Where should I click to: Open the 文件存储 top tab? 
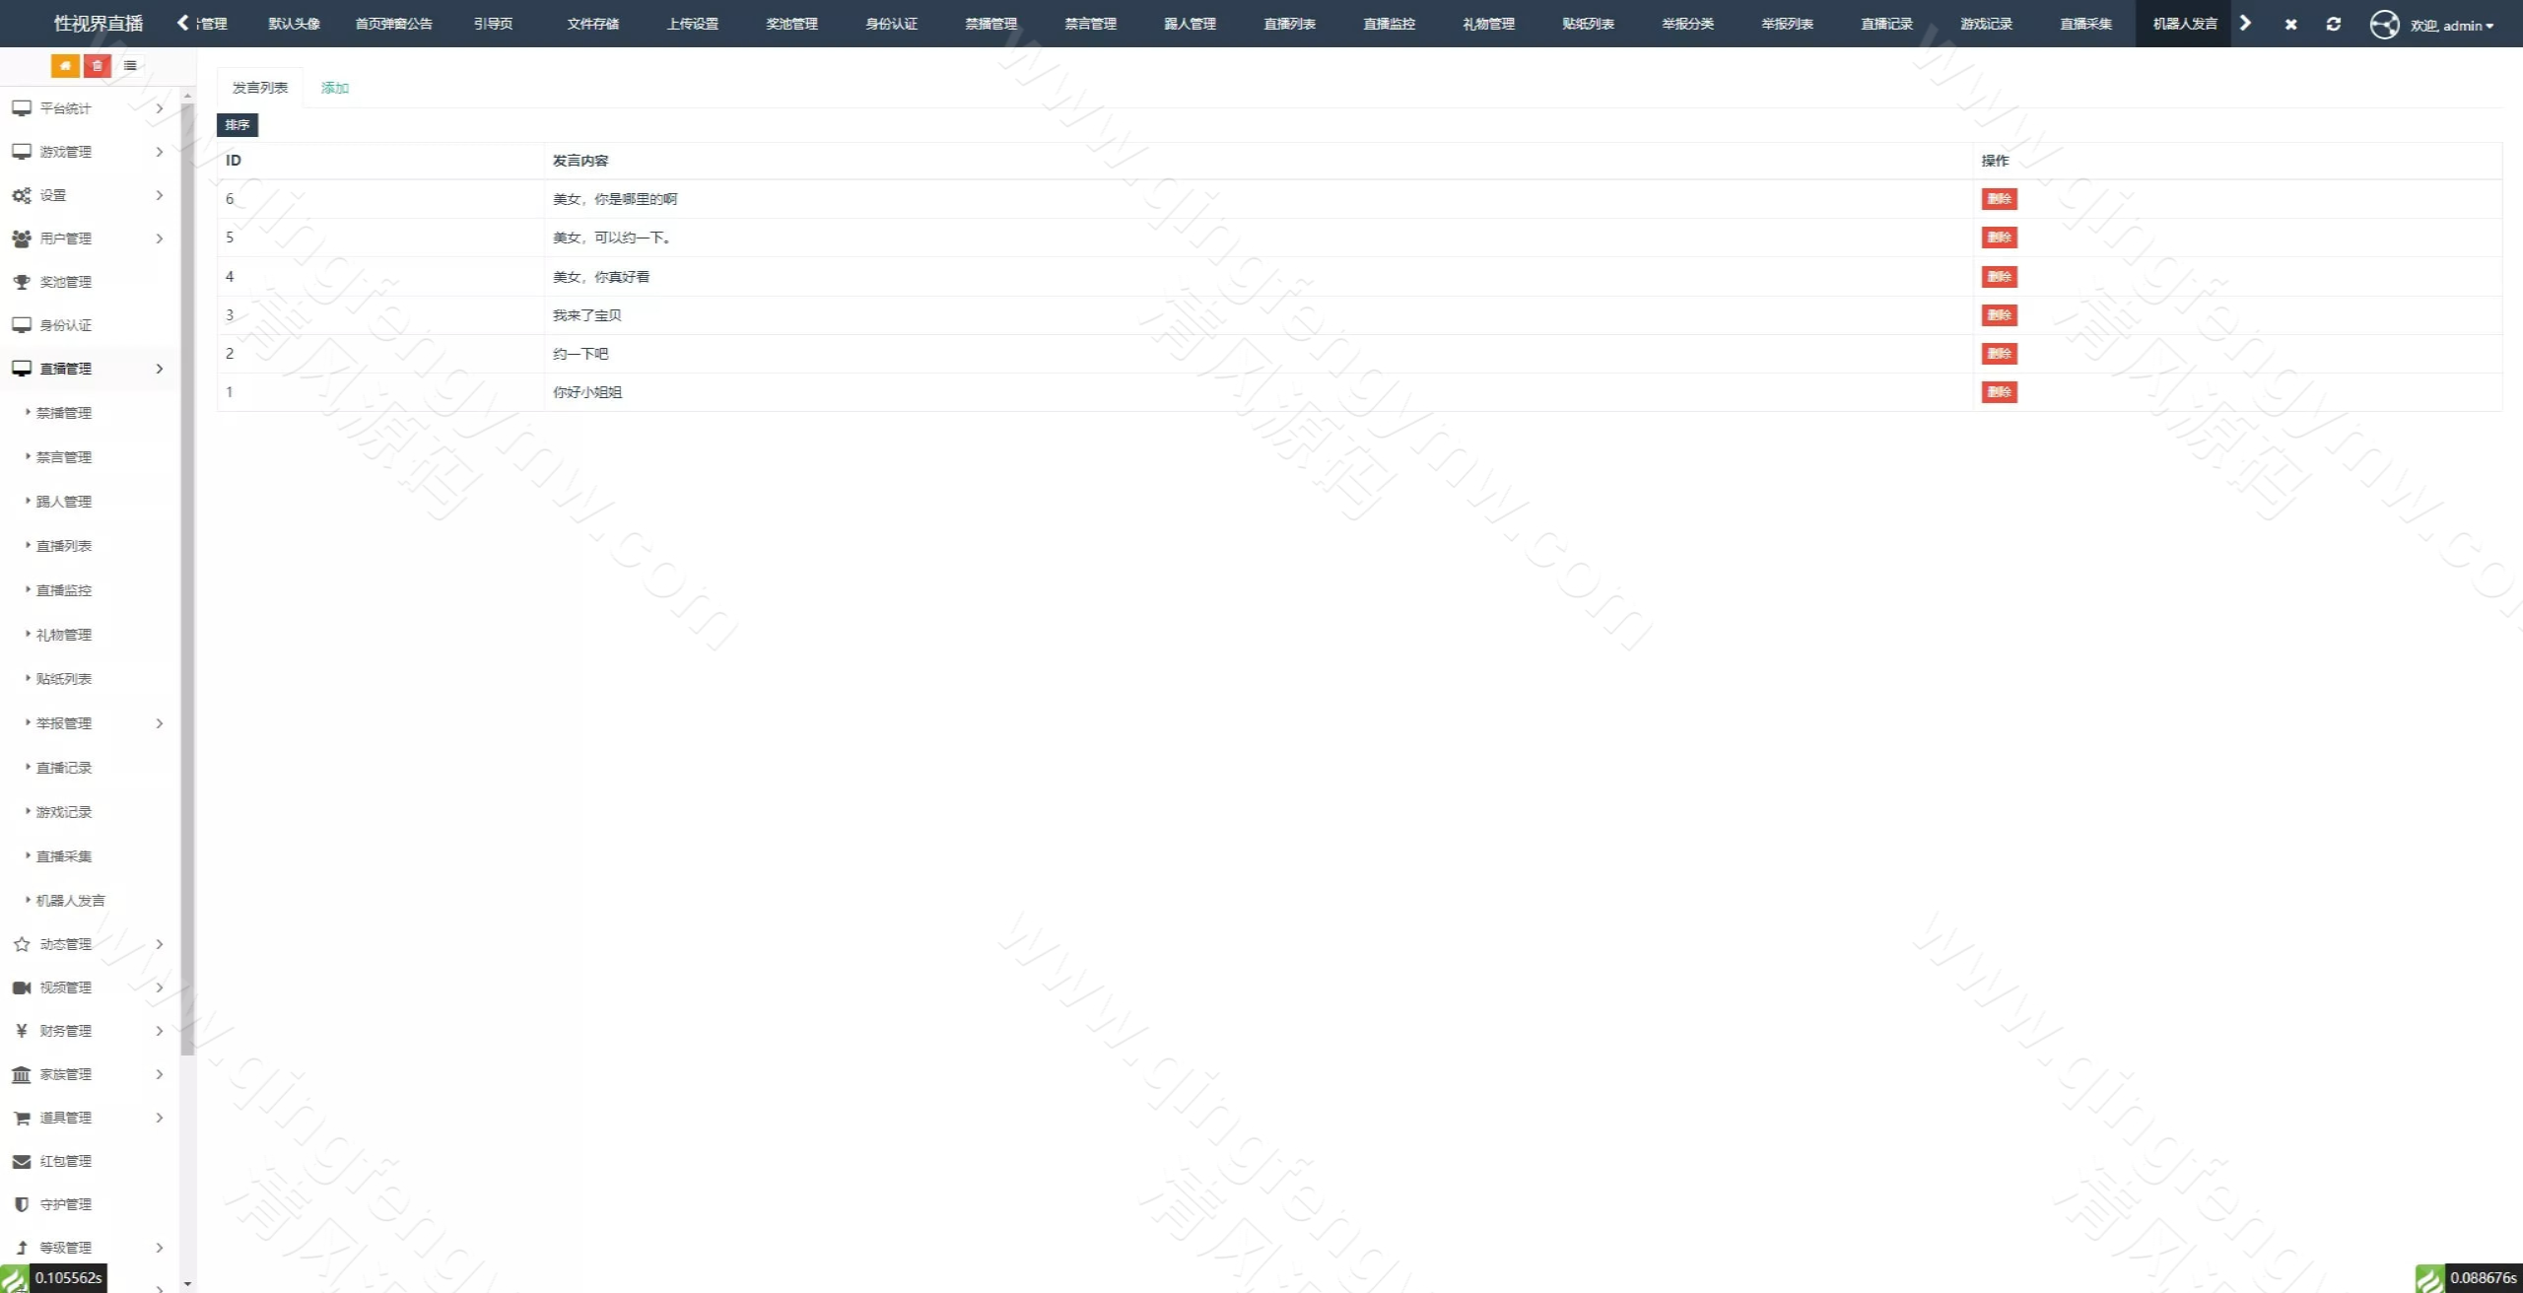pyautogui.click(x=593, y=24)
